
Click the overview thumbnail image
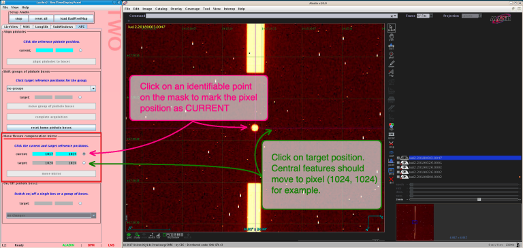click(x=415, y=222)
